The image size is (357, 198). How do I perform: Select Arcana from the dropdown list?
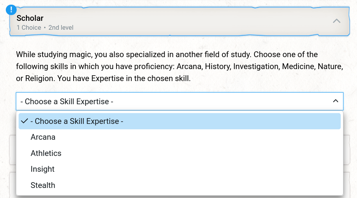click(43, 137)
